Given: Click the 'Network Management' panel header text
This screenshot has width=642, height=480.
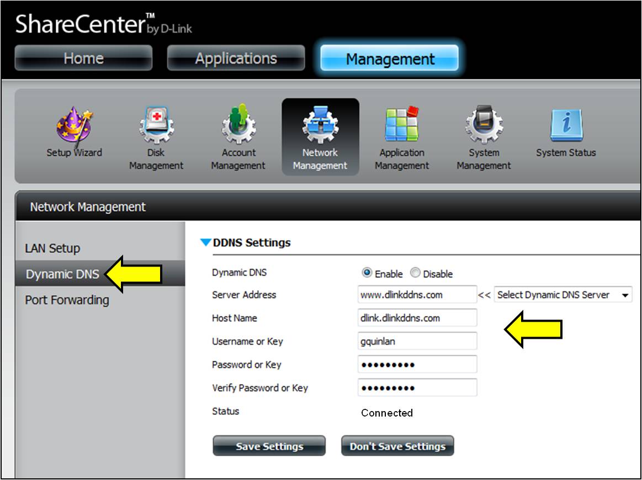Looking at the screenshot, I should point(88,207).
